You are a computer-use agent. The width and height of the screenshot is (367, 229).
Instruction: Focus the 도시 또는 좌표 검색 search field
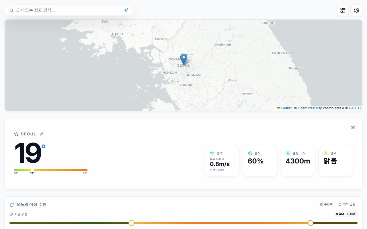click(69, 10)
